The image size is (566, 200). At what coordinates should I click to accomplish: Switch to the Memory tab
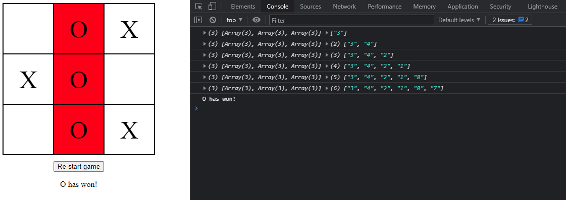pyautogui.click(x=425, y=7)
